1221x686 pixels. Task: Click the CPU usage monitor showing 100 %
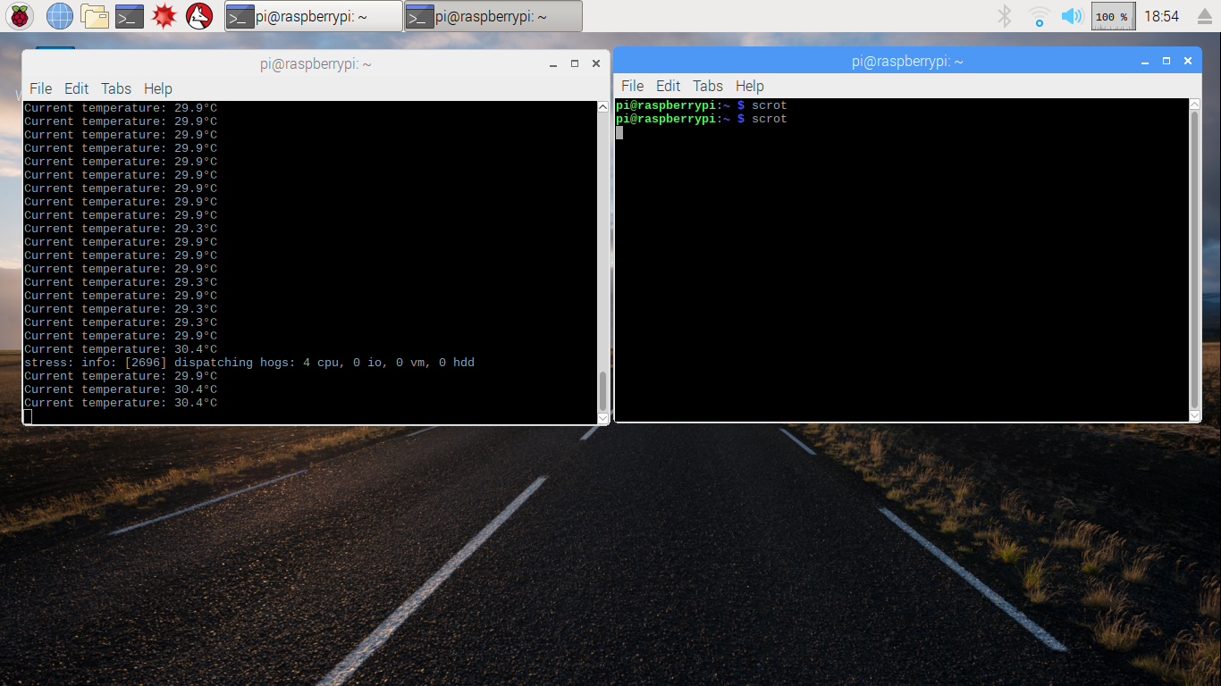point(1114,16)
